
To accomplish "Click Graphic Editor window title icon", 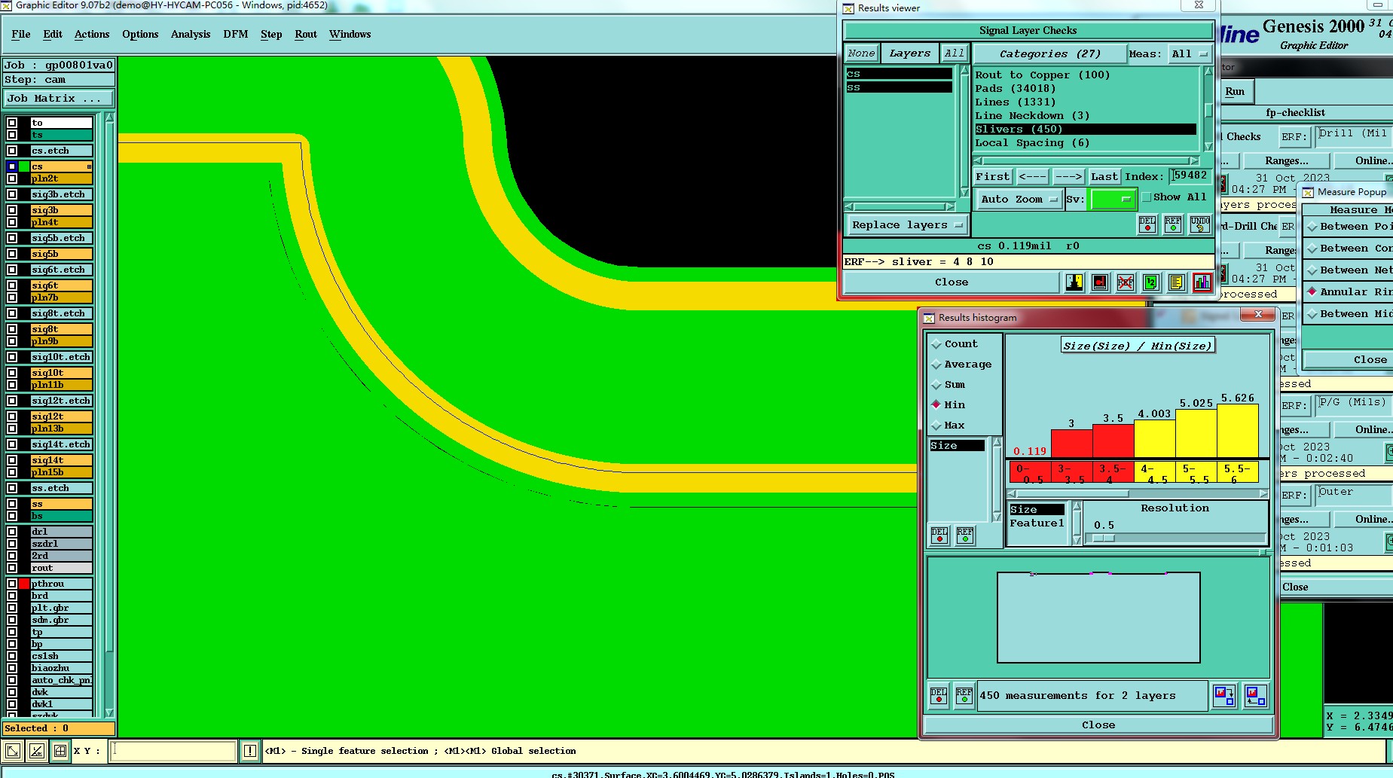I will coord(6,5).
